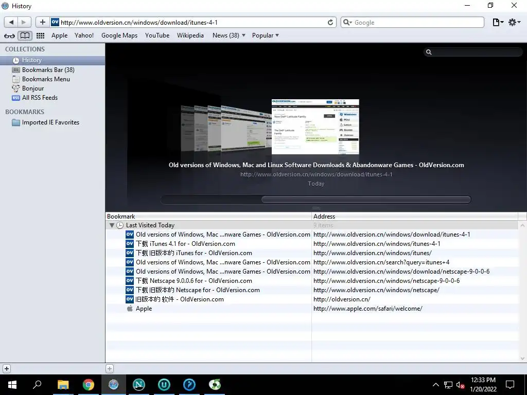Image resolution: width=527 pixels, height=395 pixels.
Task: Open the Wikipedia bookmark
Action: [x=190, y=35]
